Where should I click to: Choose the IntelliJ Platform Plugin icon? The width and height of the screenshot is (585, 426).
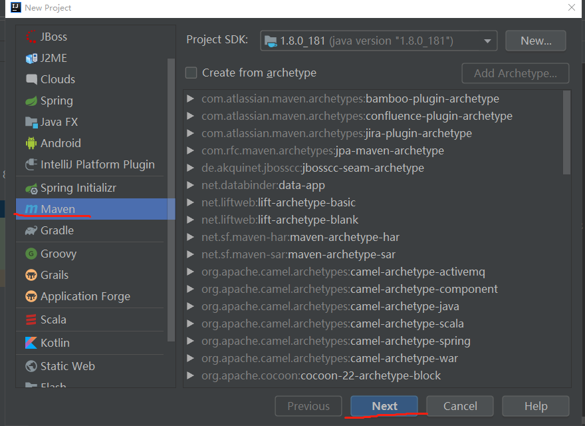[x=31, y=164]
